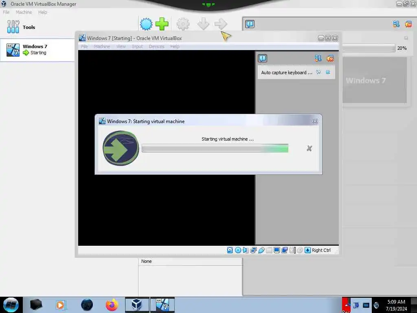This screenshot has width=417, height=313.
Task: Click the hard disk activity status icon
Action: 230,250
